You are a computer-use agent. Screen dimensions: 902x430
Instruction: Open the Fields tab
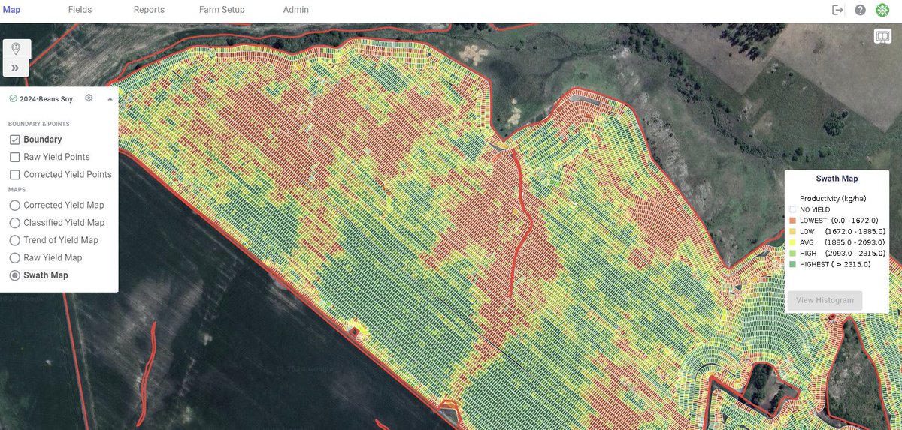pyautogui.click(x=80, y=10)
